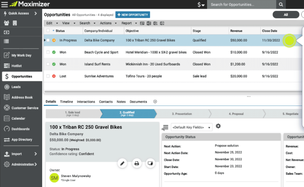
Task: Open the Report menu dropdown
Action: pos(129,23)
